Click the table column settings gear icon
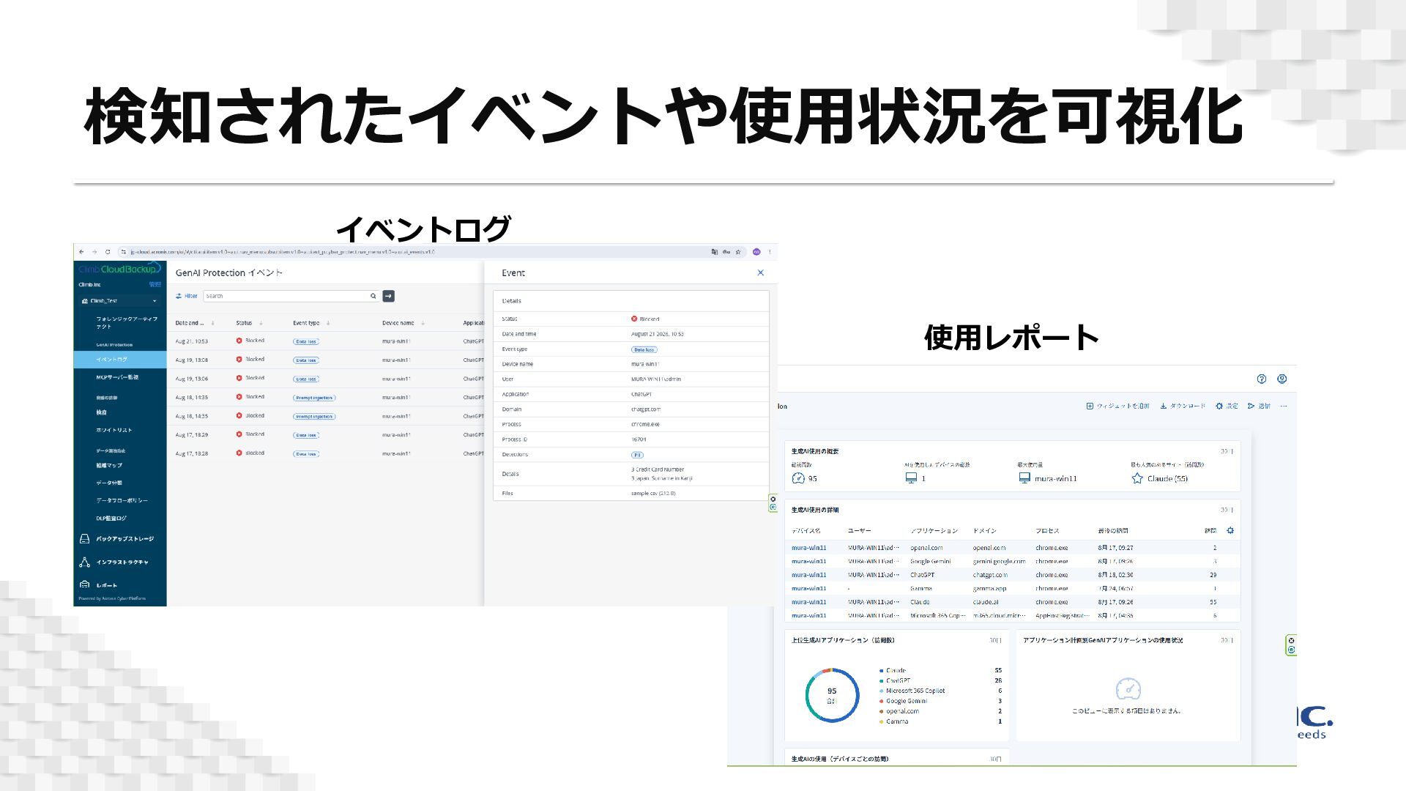The width and height of the screenshot is (1406, 791). click(1230, 530)
